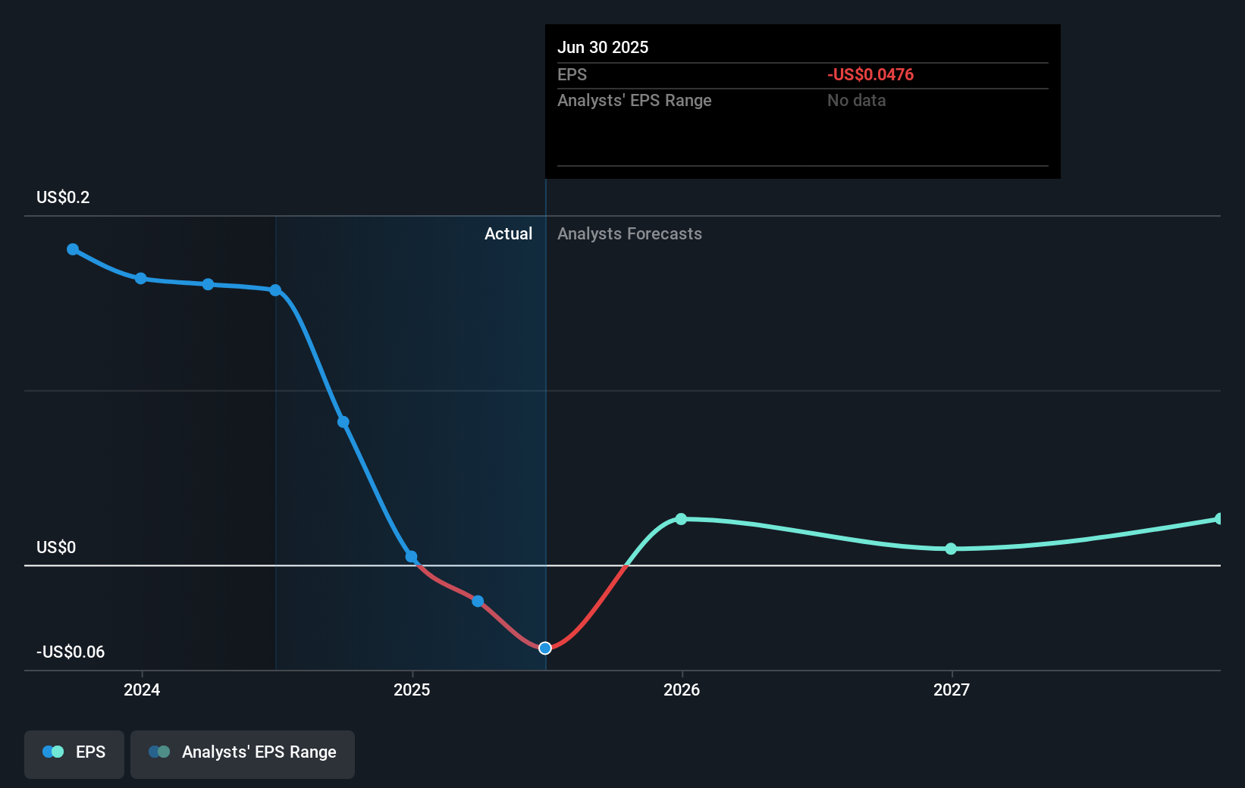This screenshot has width=1245, height=788.
Task: Click the green data point at 2027
Action: (951, 549)
